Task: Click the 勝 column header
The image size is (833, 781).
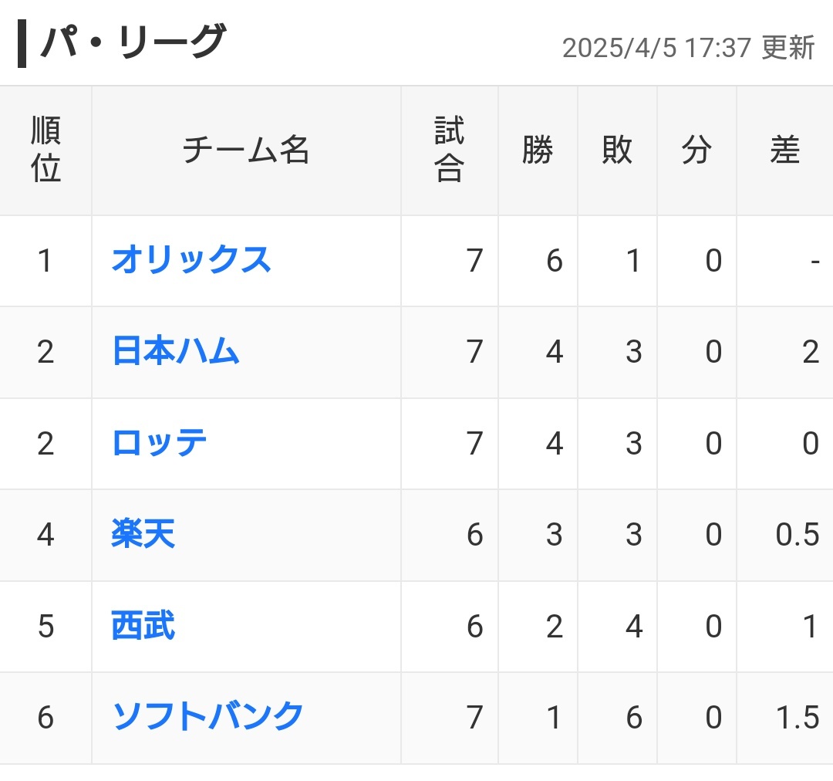Action: (538, 150)
